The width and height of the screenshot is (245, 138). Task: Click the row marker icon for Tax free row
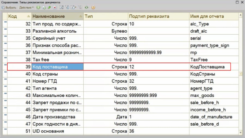pyautogui.click(x=5, y=58)
